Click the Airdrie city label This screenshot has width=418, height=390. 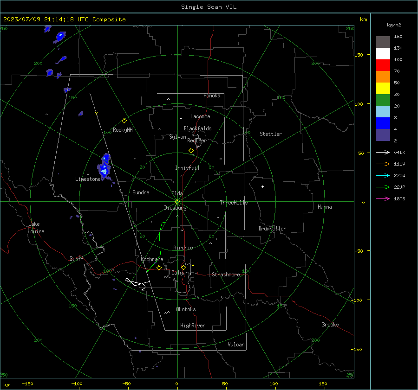point(183,248)
